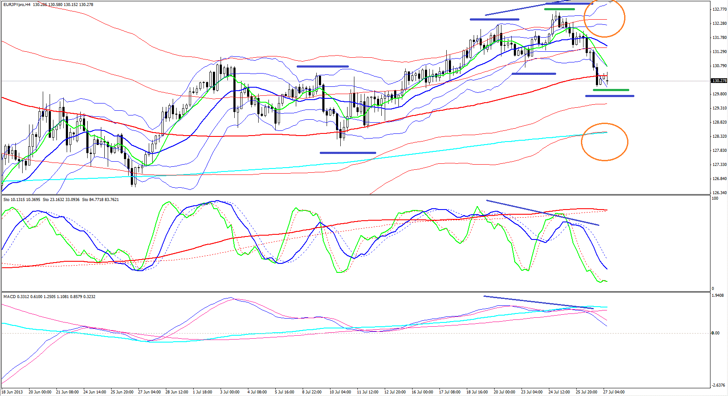
Task: Click the 3 Jul 00:00 time axis label
Action: point(230,392)
